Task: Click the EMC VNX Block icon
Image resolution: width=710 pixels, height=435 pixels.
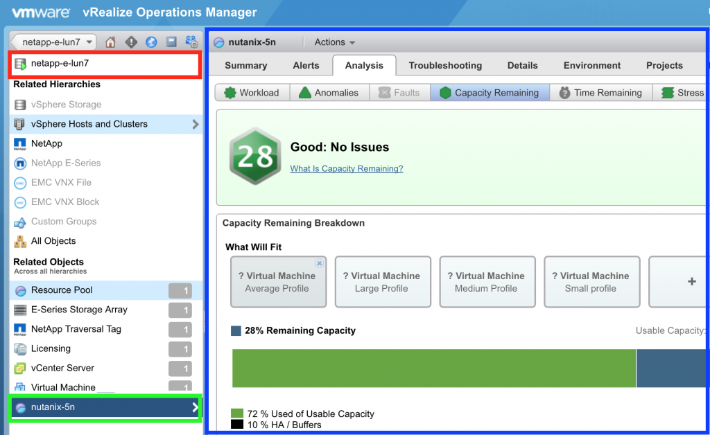Action: click(x=20, y=202)
